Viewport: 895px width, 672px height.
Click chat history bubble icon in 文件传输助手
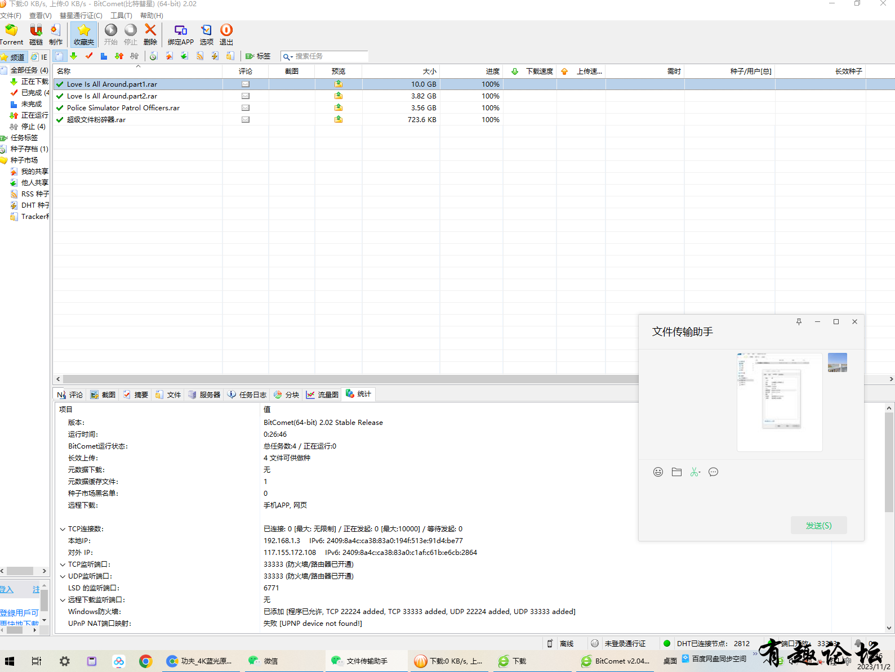point(713,472)
